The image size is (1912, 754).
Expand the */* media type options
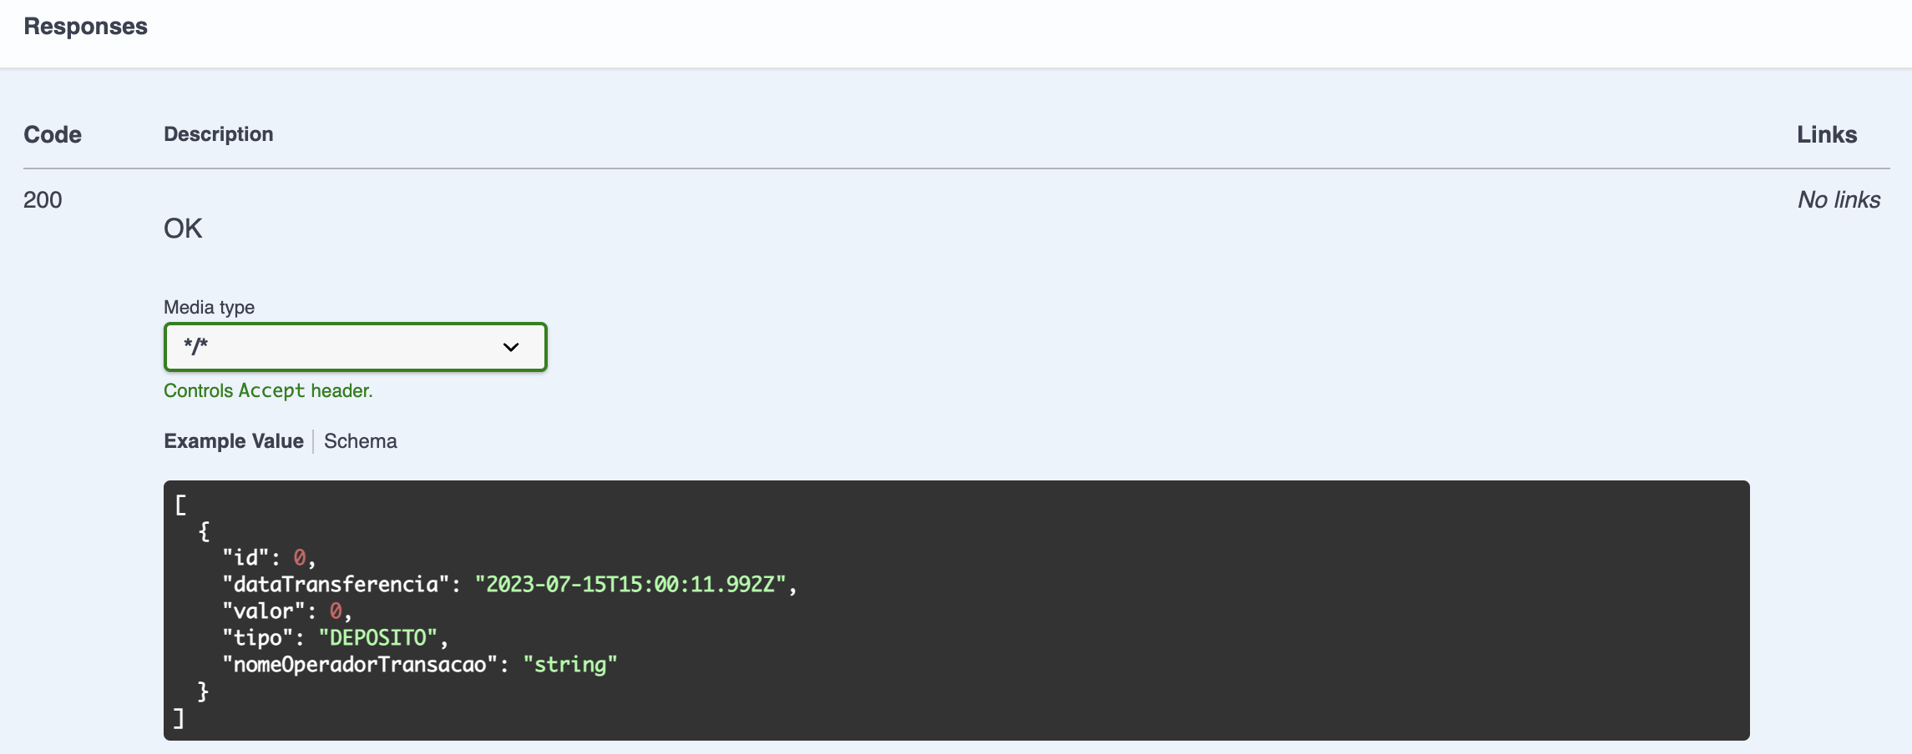[x=354, y=346]
